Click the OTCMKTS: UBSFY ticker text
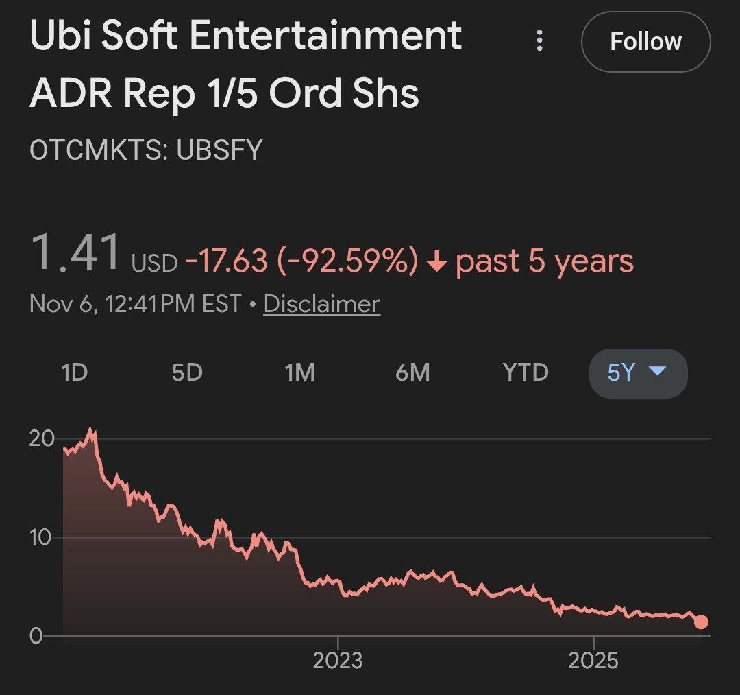 coord(146,150)
